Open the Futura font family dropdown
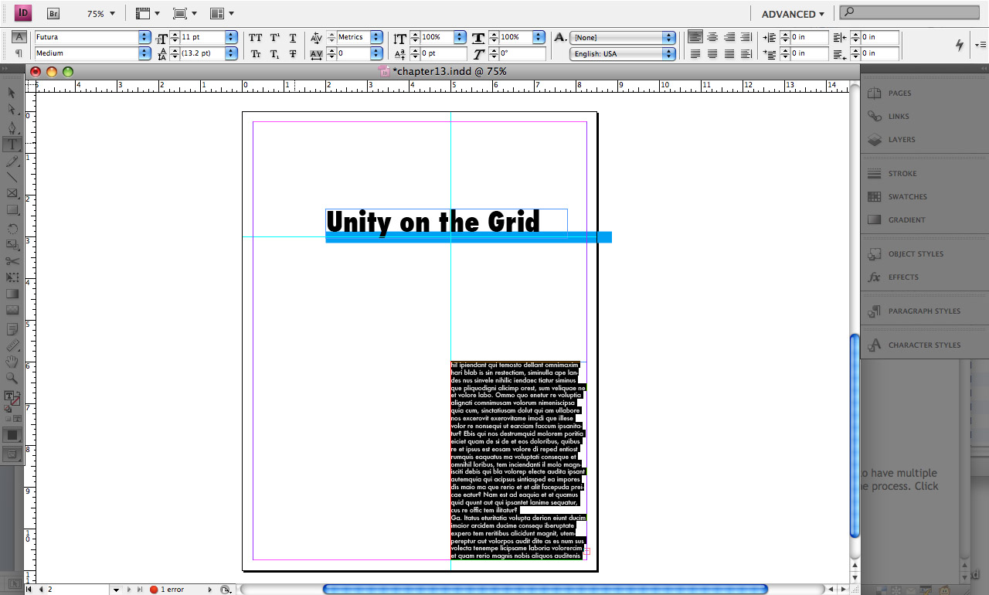Screen dimensions: 989x595 (144, 37)
